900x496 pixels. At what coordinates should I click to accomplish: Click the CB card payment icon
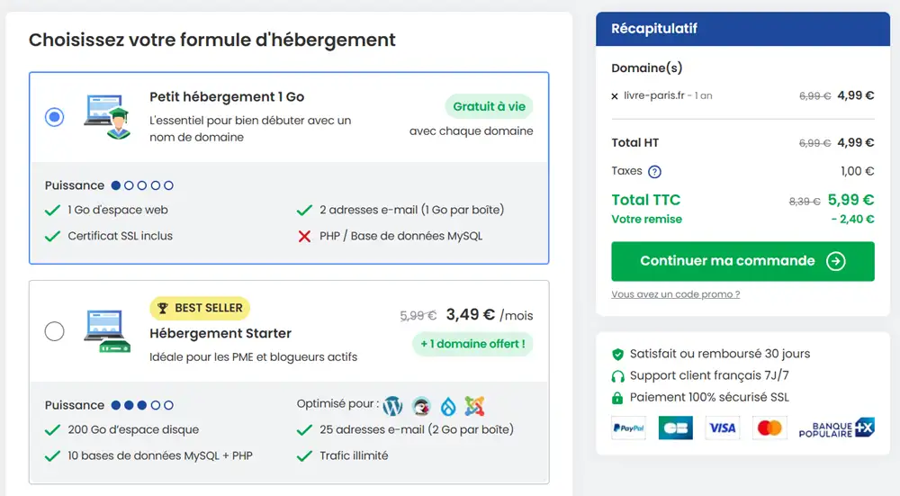(x=676, y=428)
